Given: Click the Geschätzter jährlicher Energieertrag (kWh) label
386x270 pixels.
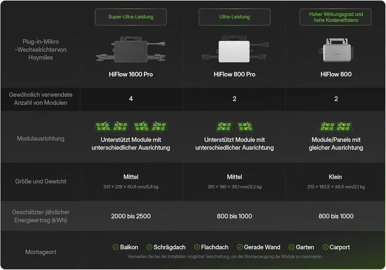Looking at the screenshot, I should (x=41, y=216).
